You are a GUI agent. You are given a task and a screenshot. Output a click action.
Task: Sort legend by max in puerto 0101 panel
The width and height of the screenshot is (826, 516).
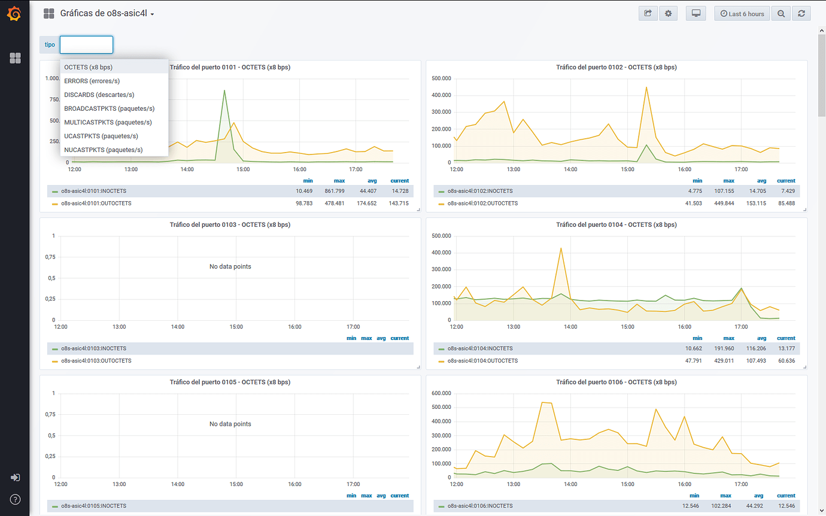[x=339, y=180]
